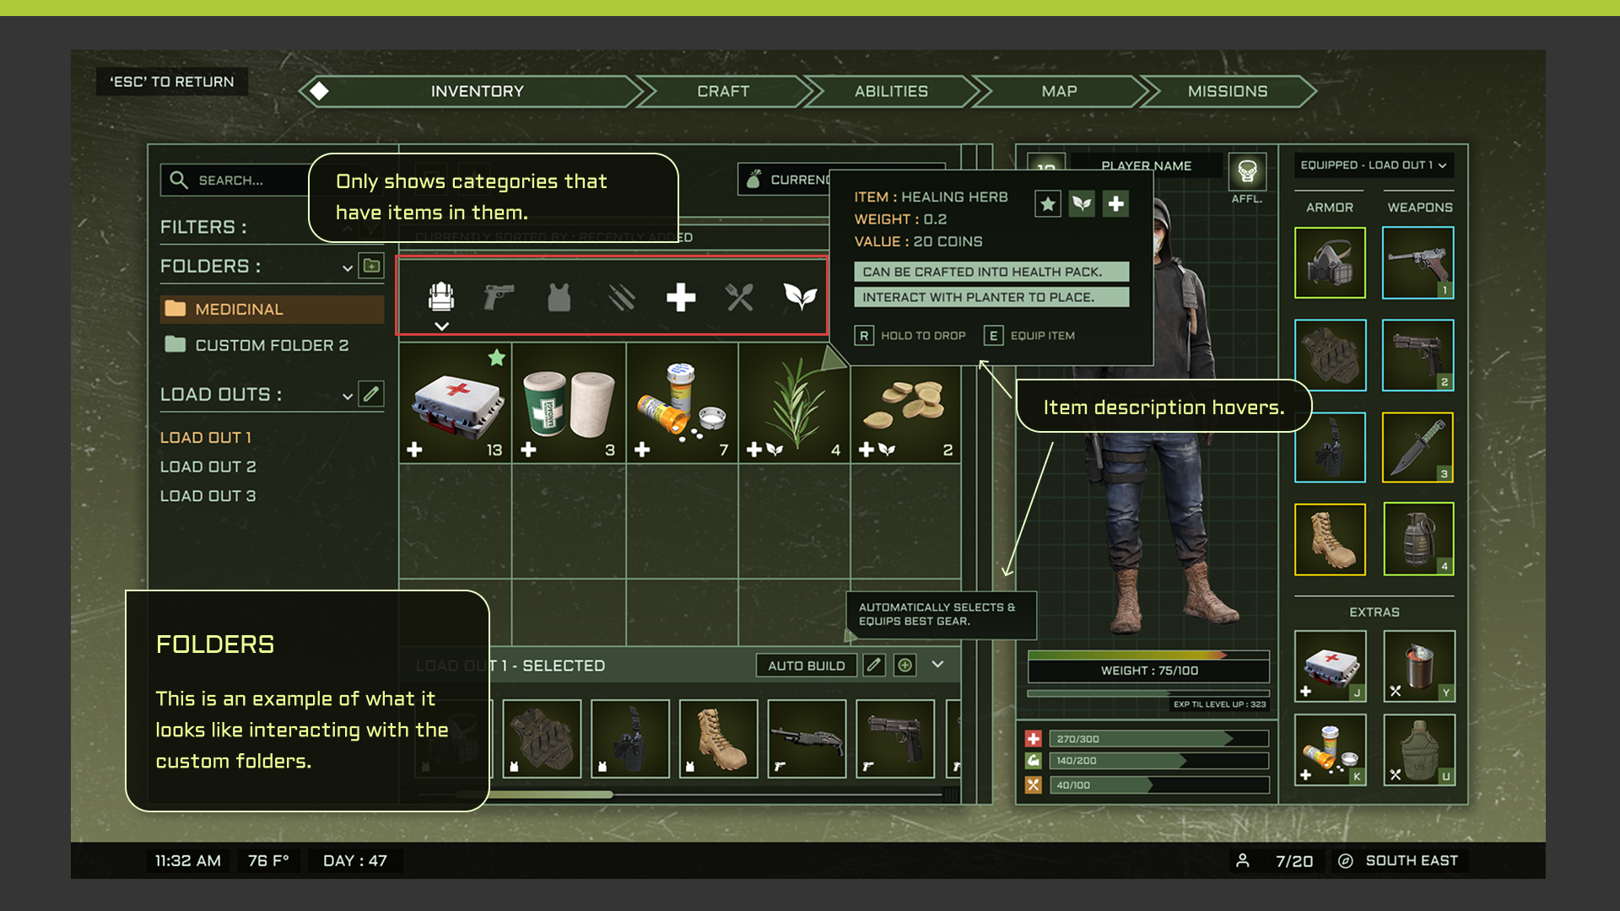Image resolution: width=1620 pixels, height=911 pixels.
Task: Select the first aid kit inventory item
Action: click(x=456, y=403)
